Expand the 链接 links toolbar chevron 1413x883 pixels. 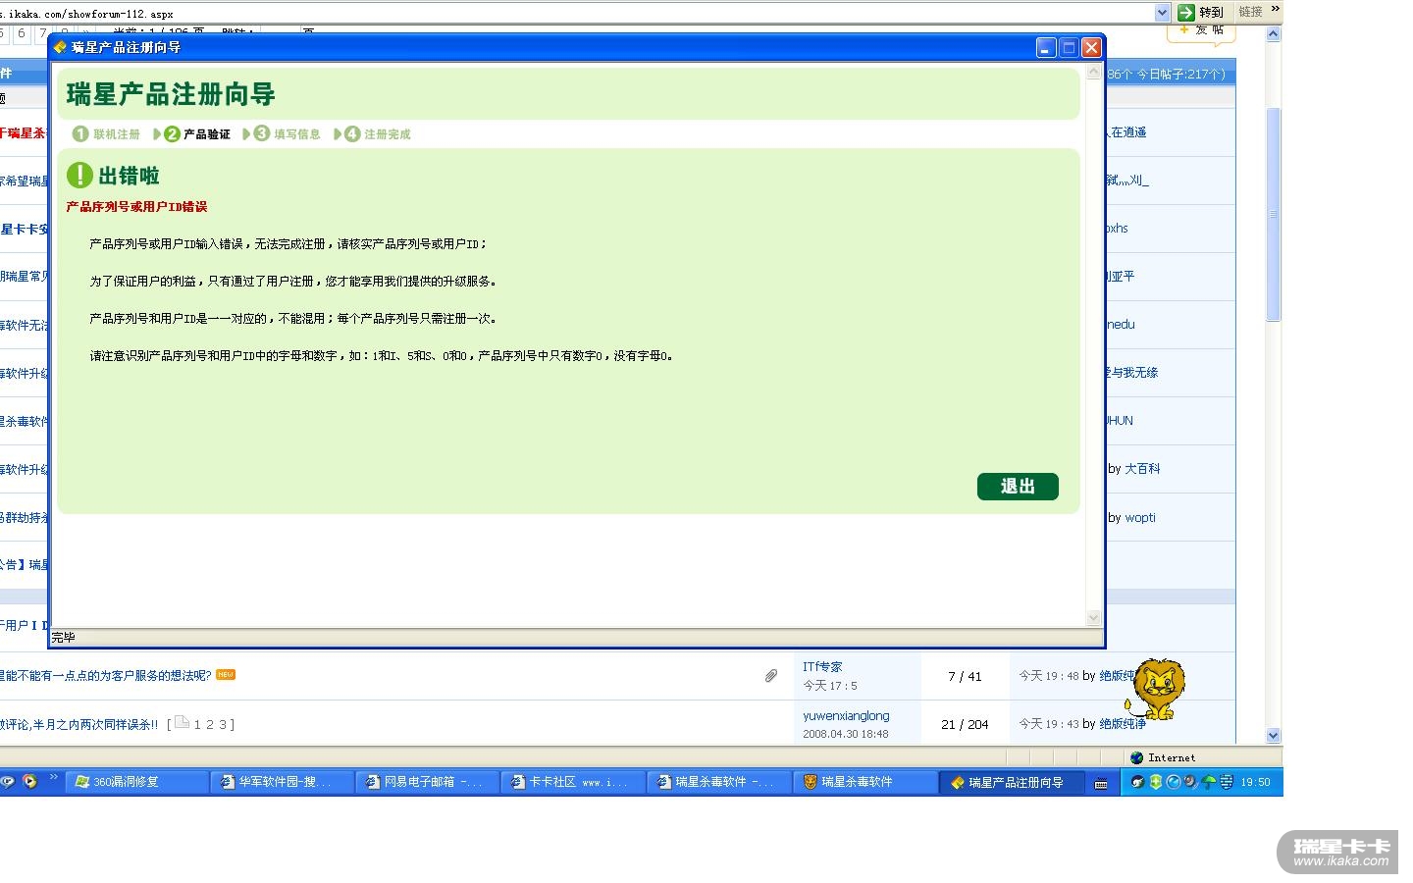click(1275, 10)
